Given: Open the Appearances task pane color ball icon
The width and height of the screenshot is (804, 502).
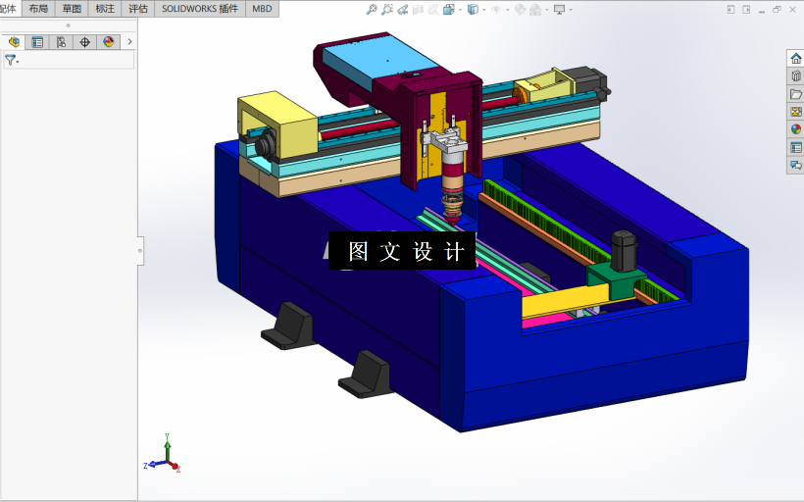Looking at the screenshot, I should coord(796,129).
